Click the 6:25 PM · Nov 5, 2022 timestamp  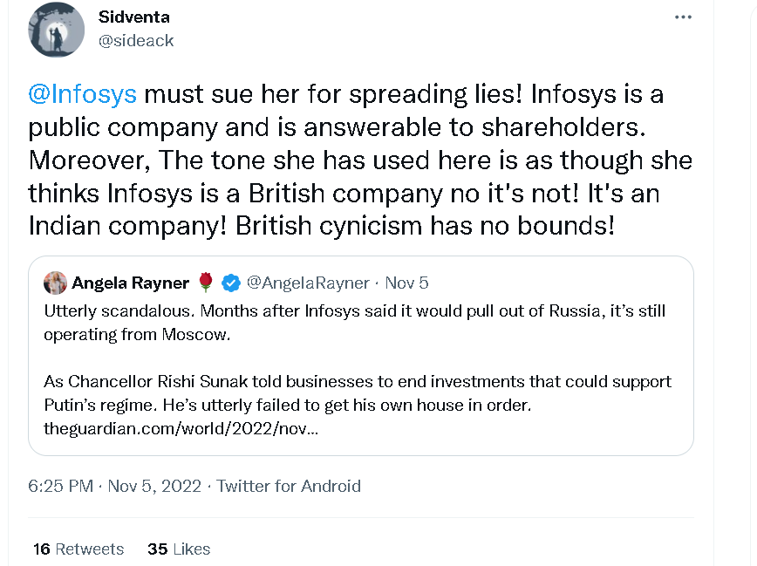[114, 486]
